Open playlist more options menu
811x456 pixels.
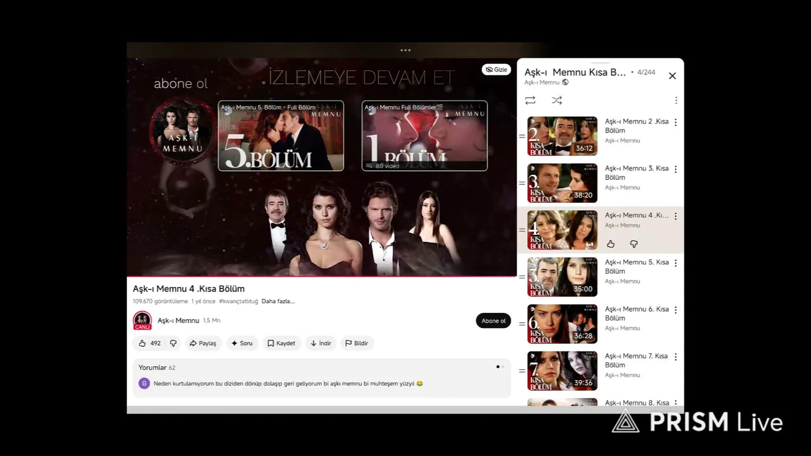coord(676,100)
